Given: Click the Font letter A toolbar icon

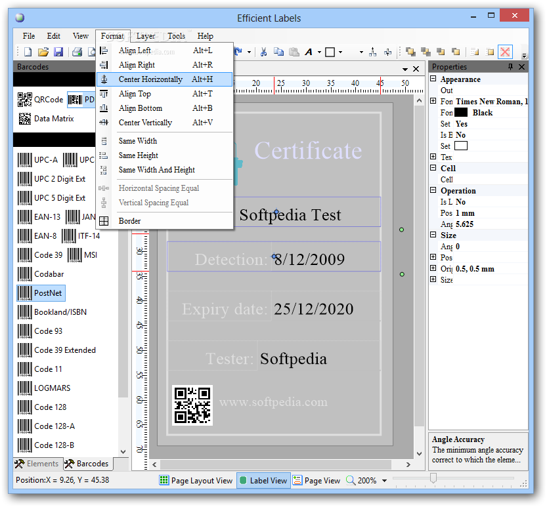Looking at the screenshot, I should pyautogui.click(x=309, y=52).
